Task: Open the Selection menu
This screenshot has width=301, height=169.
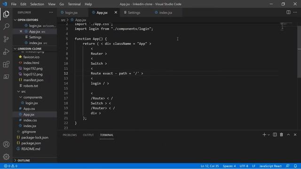Action: (x=37, y=4)
